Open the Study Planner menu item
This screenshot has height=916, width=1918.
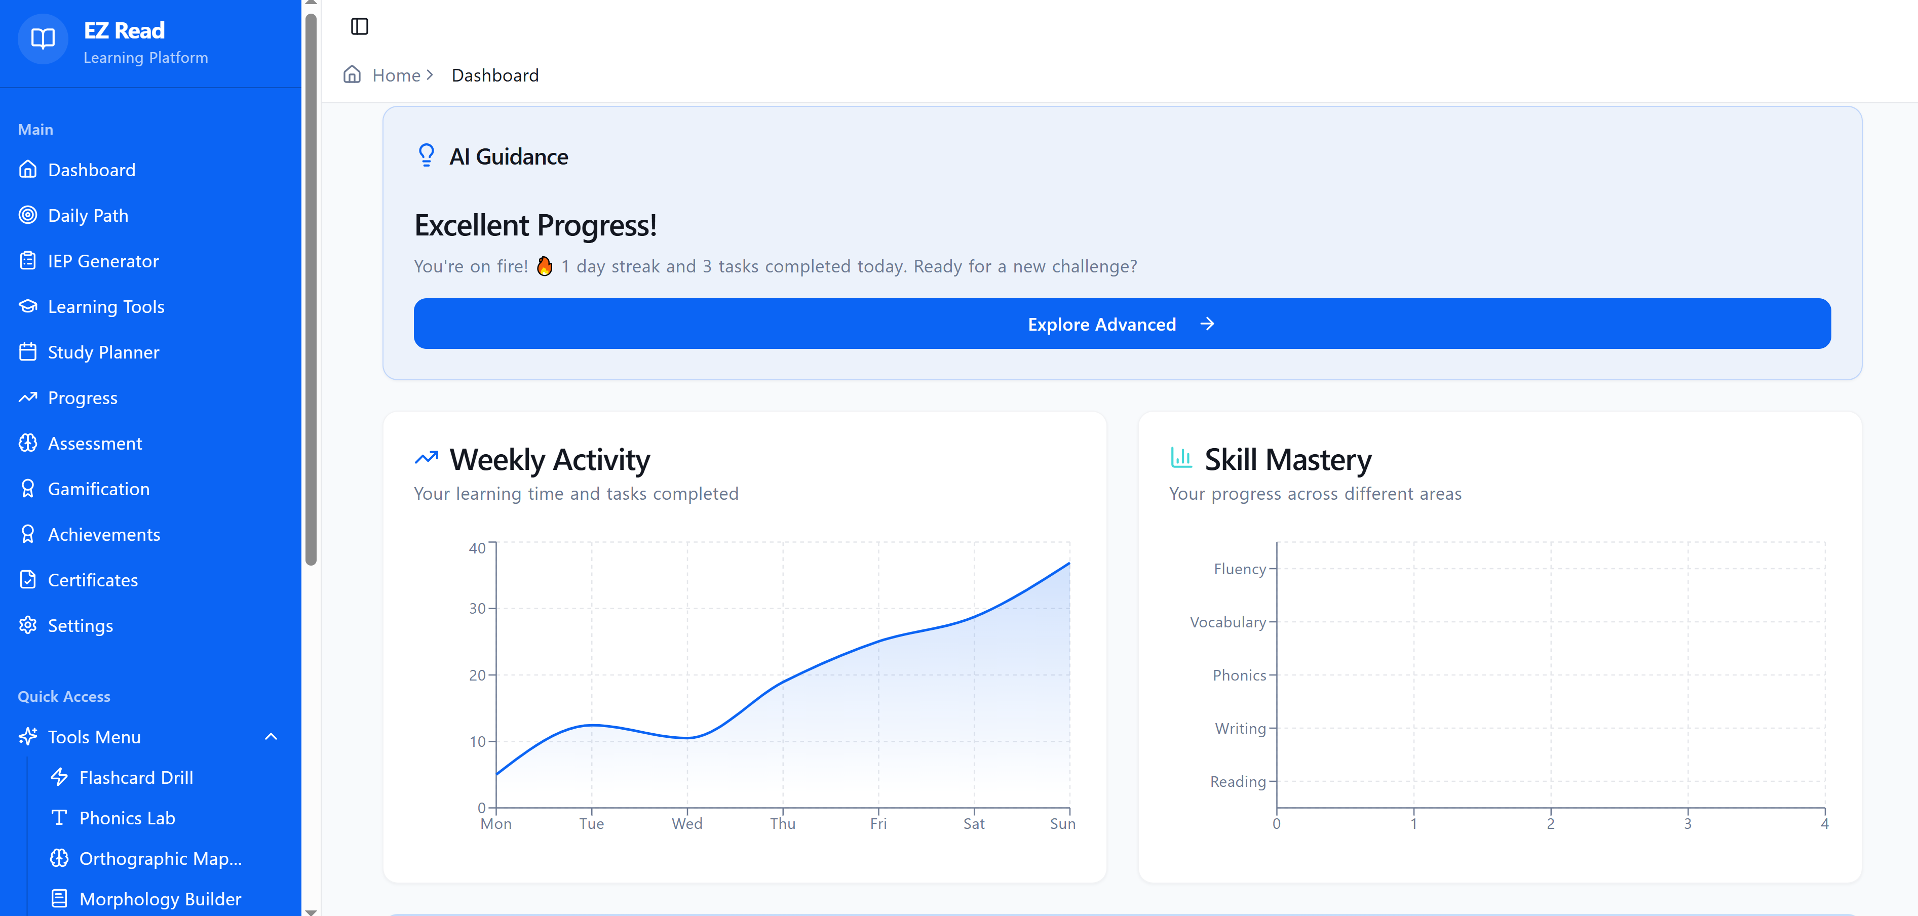(103, 352)
